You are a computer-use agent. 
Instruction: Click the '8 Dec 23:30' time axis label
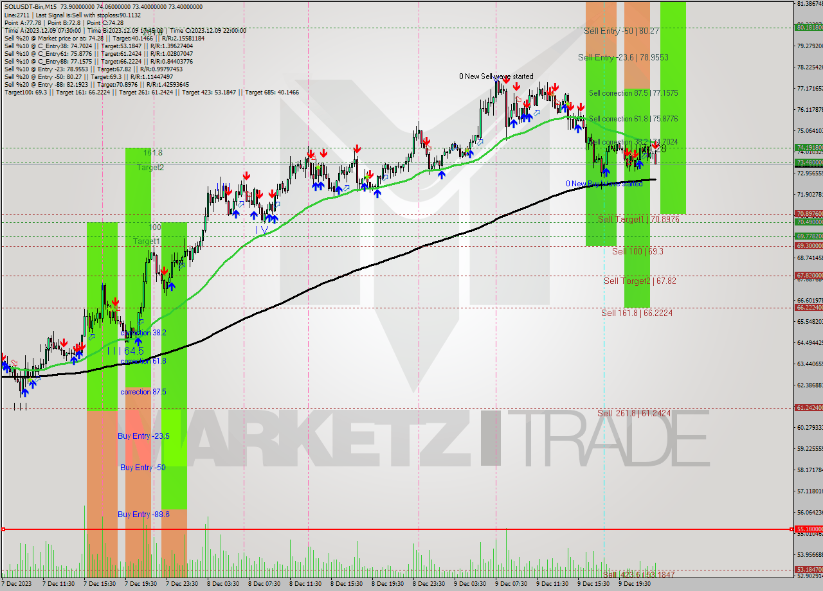pyautogui.click(x=430, y=584)
